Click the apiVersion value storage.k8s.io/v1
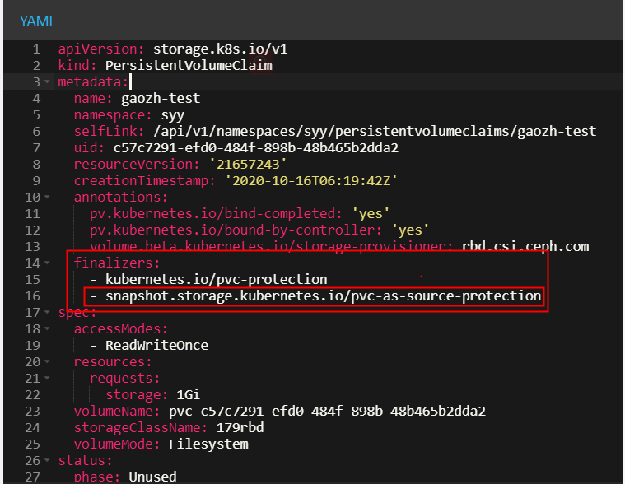The width and height of the screenshot is (625, 484). click(x=220, y=49)
